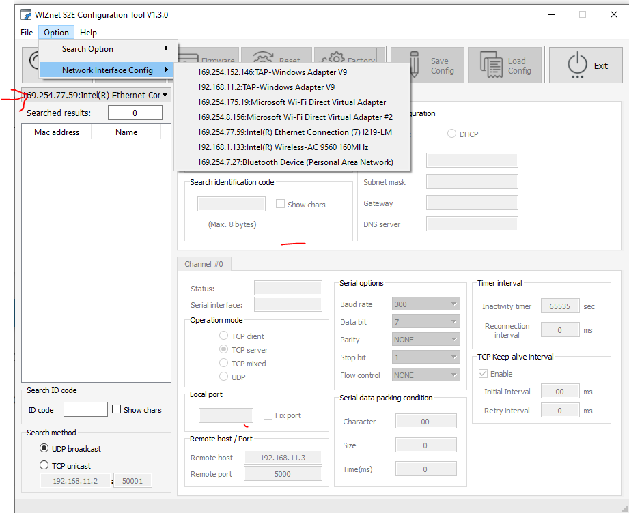Select Intel(R) Wireless-AC 9560 160MHz interface
The height and width of the screenshot is (513, 629).
283,147
